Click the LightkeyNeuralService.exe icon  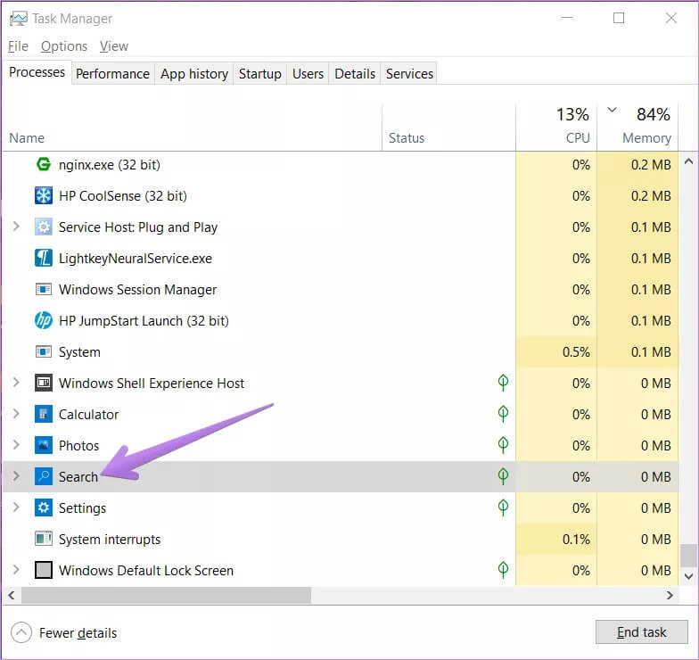(43, 259)
